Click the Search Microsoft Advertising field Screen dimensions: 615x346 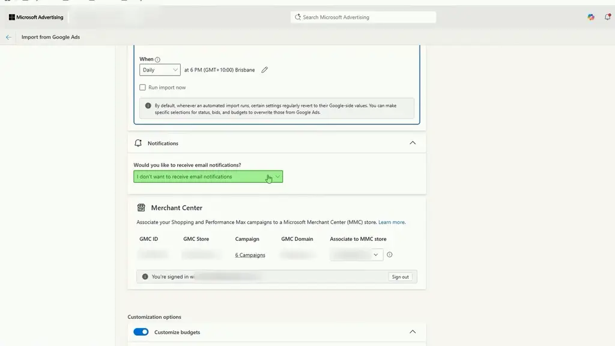(x=363, y=17)
